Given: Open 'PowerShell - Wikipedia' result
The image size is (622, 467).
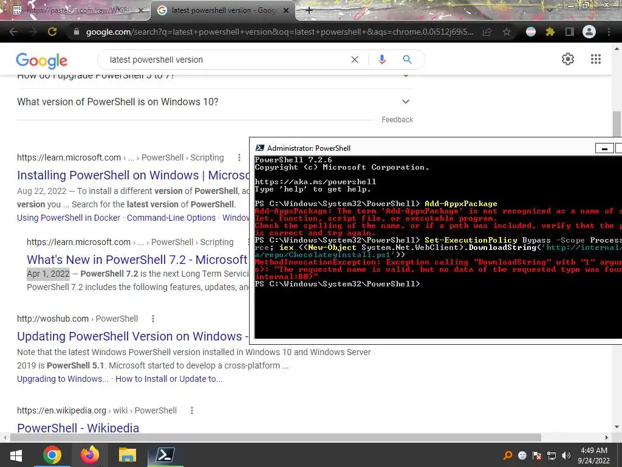Looking at the screenshot, I should (78, 427).
